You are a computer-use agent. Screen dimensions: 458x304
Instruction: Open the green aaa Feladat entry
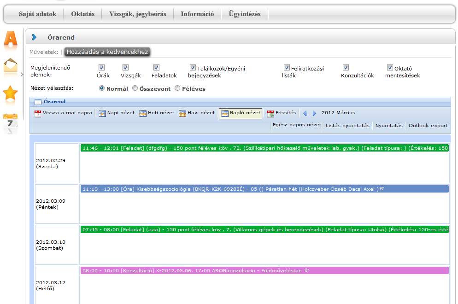[264, 229]
